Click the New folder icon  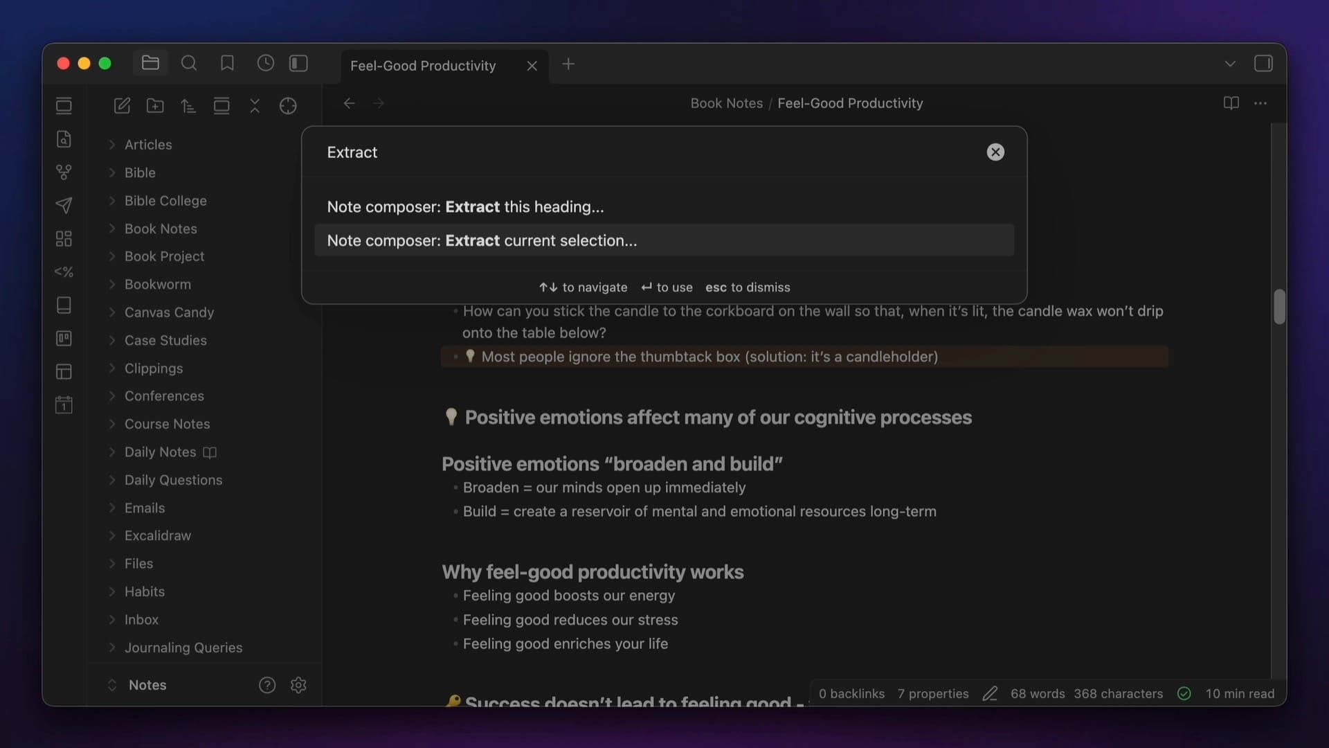click(x=155, y=105)
